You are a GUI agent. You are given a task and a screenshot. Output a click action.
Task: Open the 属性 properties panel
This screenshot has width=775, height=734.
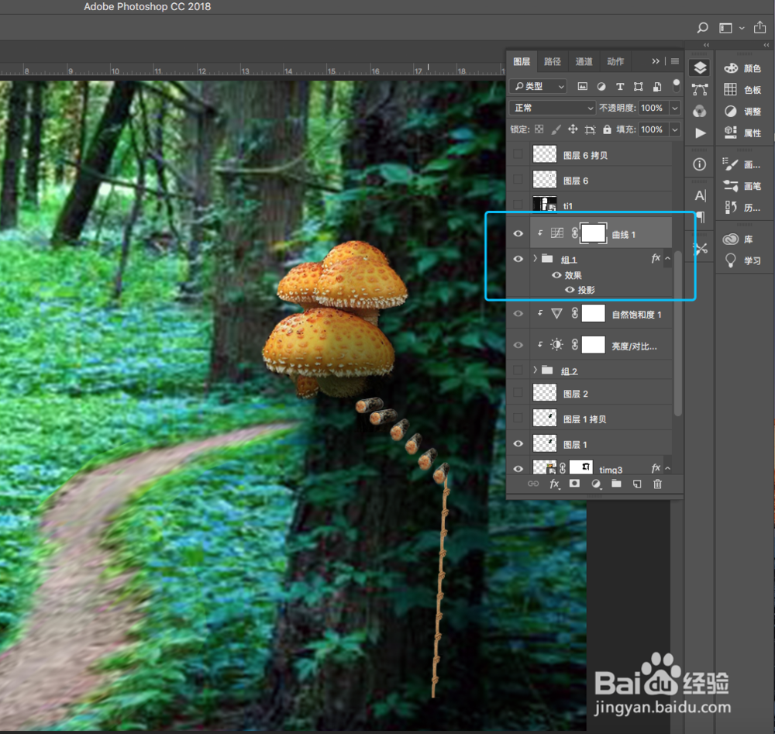point(743,133)
